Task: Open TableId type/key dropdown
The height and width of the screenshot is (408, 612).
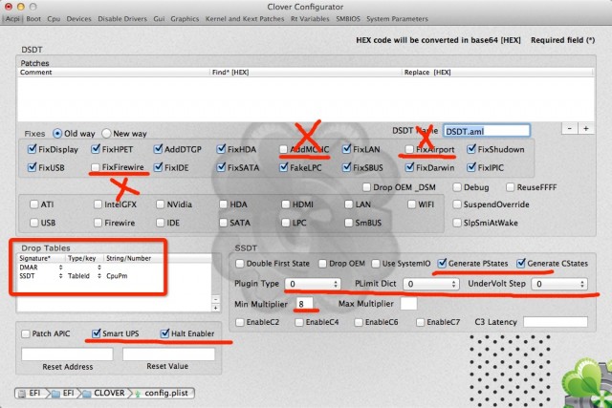Action: (x=99, y=276)
